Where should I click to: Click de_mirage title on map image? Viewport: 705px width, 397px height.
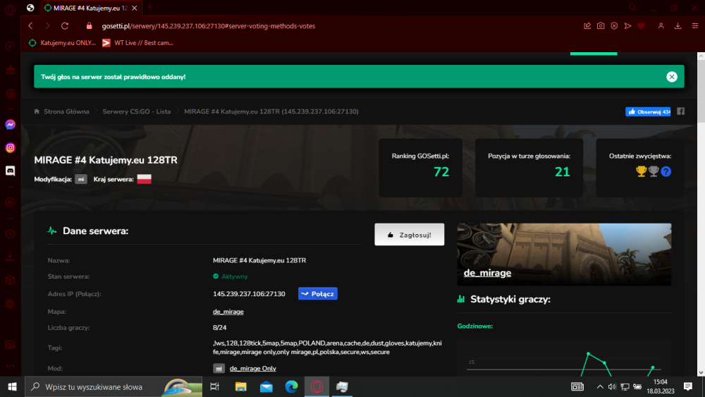click(x=487, y=273)
